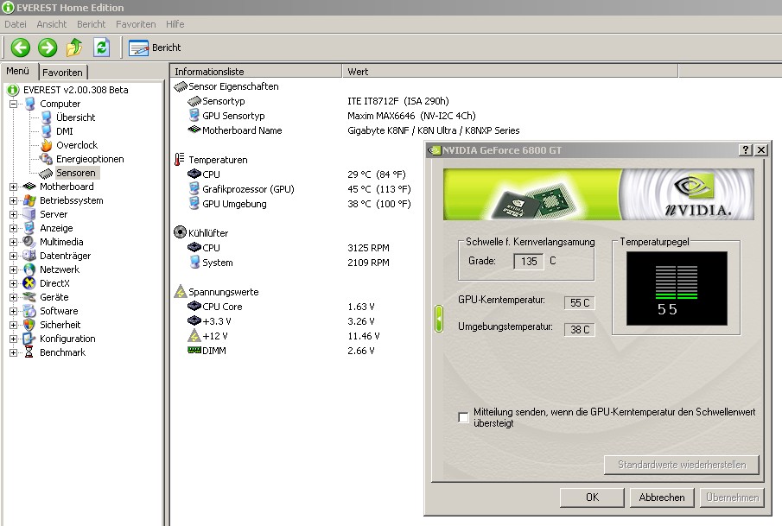The image size is (782, 526).
Task: Click the help question mark button in NVIDIA dialog
Action: pos(745,150)
